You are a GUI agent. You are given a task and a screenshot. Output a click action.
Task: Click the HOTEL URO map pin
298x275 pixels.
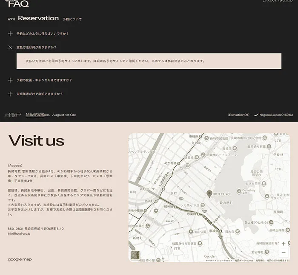(x=209, y=194)
